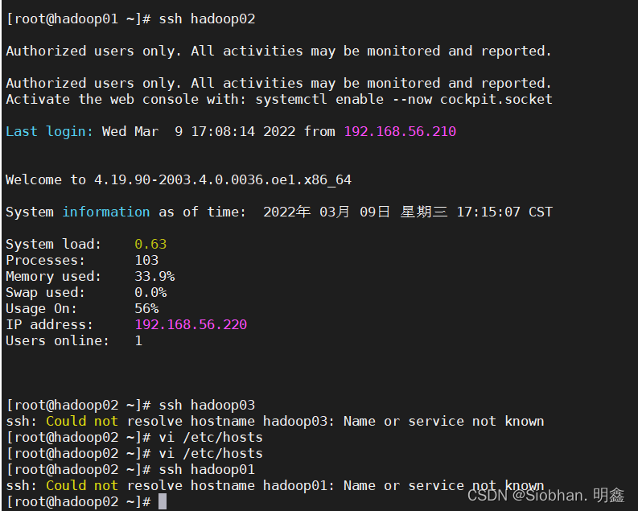Click the Memory used value 33.9%

tap(154, 276)
